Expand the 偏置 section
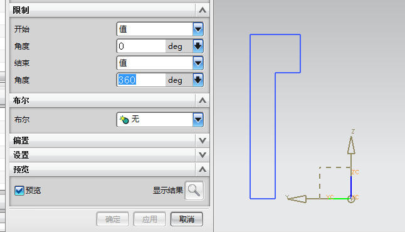 coord(202,141)
